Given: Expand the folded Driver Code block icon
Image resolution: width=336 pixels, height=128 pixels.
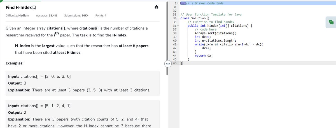Looking at the screenshot, I should tap(183, 3).
